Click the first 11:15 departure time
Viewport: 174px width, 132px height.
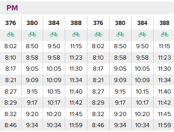tap(76, 46)
